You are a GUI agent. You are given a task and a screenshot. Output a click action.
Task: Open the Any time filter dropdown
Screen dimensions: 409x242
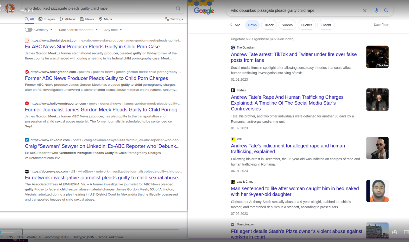(113, 30)
